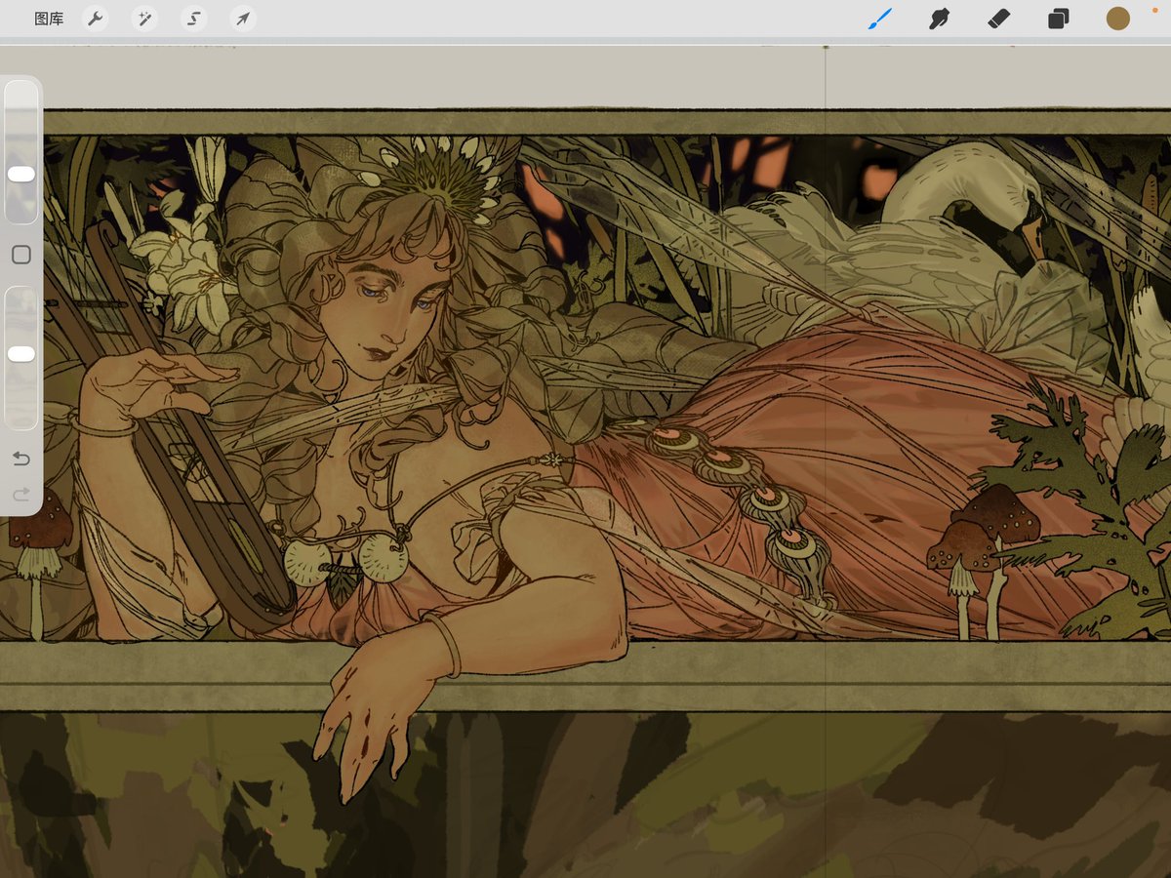
Task: Open the active color picker swatch
Action: (1117, 19)
